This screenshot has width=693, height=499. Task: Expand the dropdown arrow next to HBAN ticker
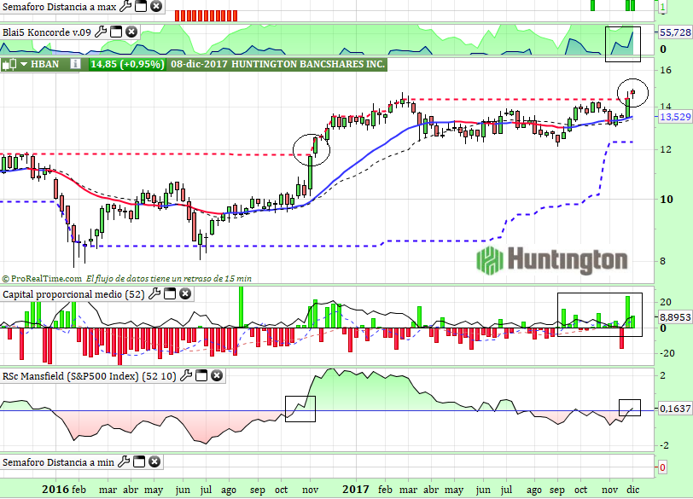(x=24, y=65)
